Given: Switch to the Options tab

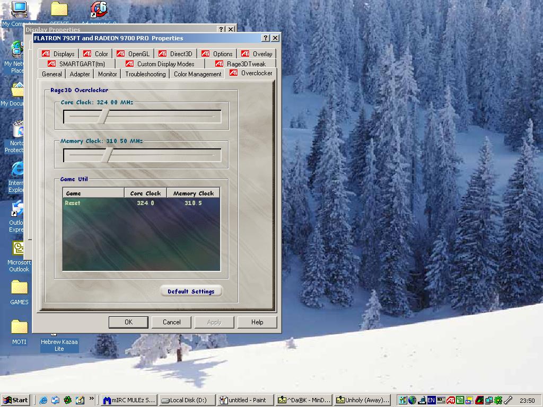Looking at the screenshot, I should [x=217, y=54].
